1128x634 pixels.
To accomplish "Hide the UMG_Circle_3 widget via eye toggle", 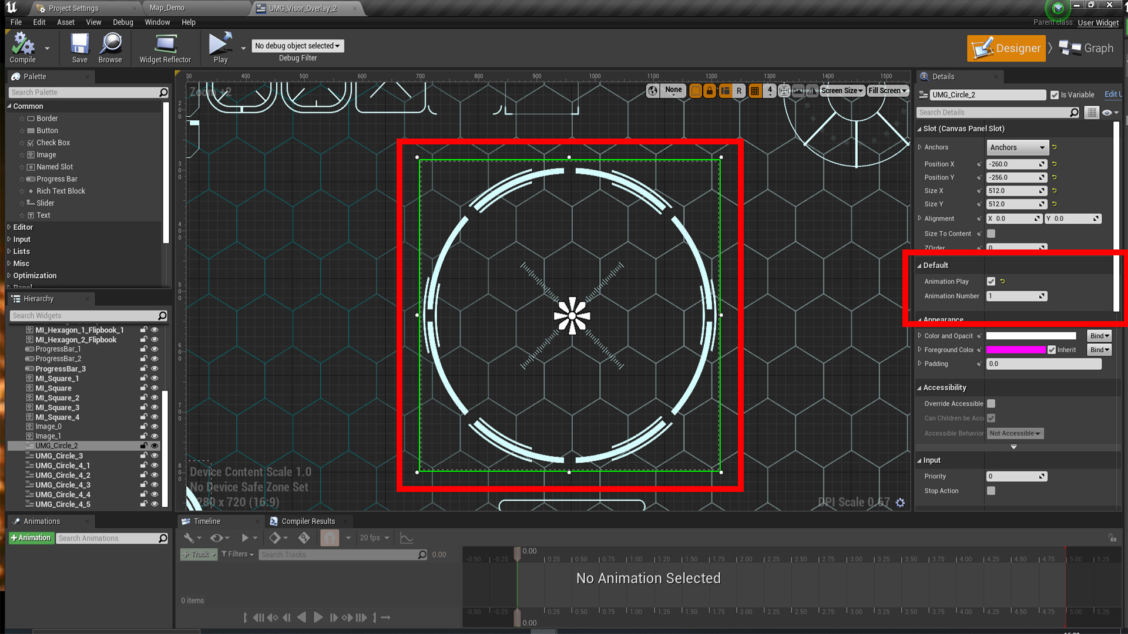I will click(155, 456).
